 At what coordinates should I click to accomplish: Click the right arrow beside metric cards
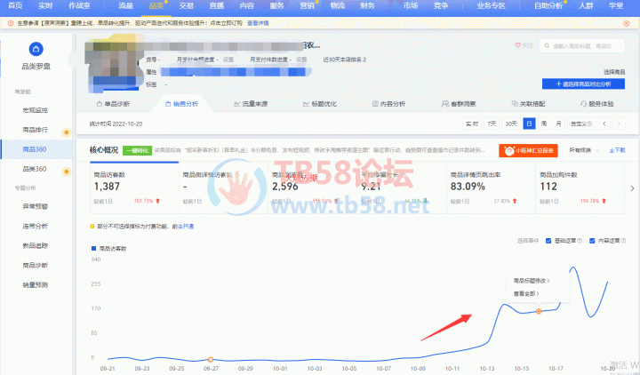tap(631, 187)
